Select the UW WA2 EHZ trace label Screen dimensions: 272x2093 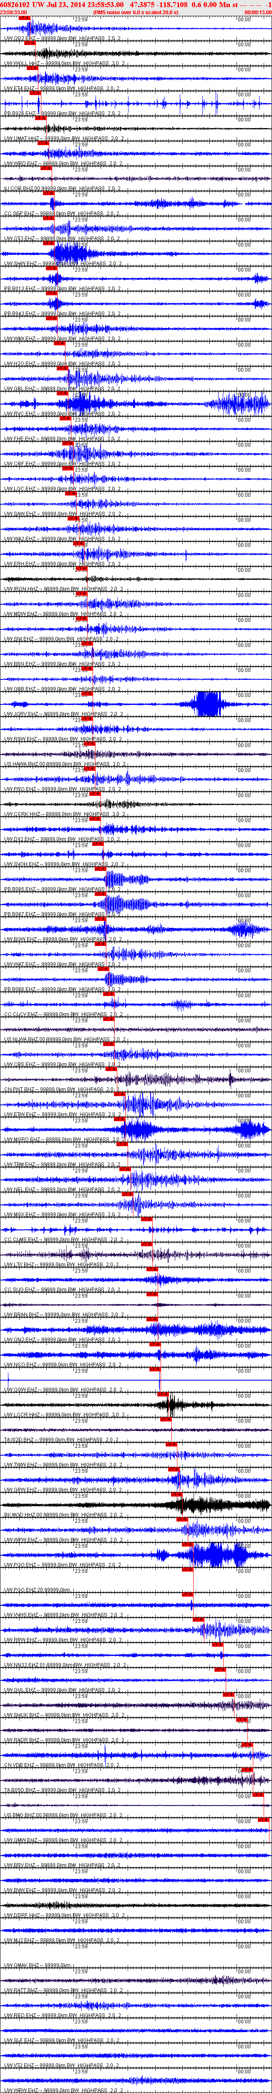pyautogui.click(x=63, y=539)
